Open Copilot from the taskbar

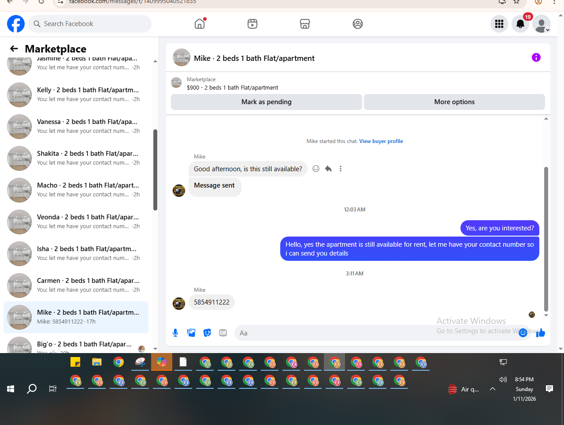point(162,362)
